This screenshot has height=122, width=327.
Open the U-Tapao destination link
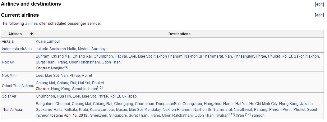coord(129,96)
